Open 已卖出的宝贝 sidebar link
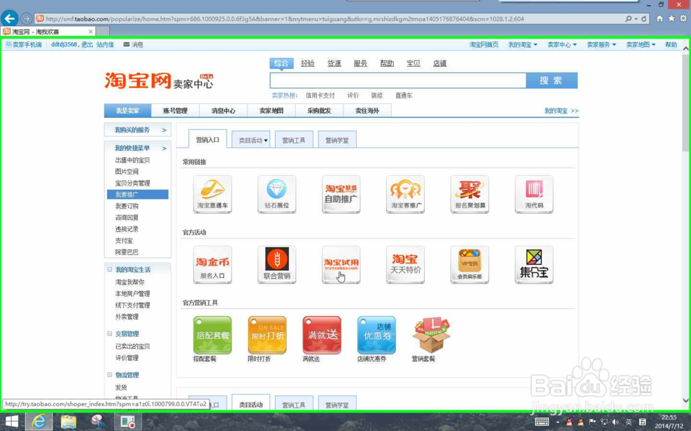This screenshot has width=691, height=431. point(133,346)
